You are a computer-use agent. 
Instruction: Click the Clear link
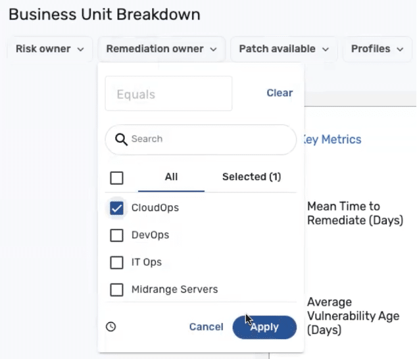coord(280,93)
